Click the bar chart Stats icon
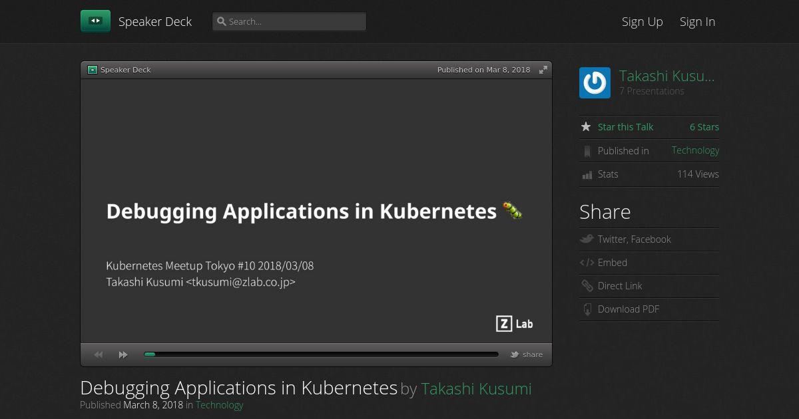This screenshot has height=419, width=799. click(587, 175)
